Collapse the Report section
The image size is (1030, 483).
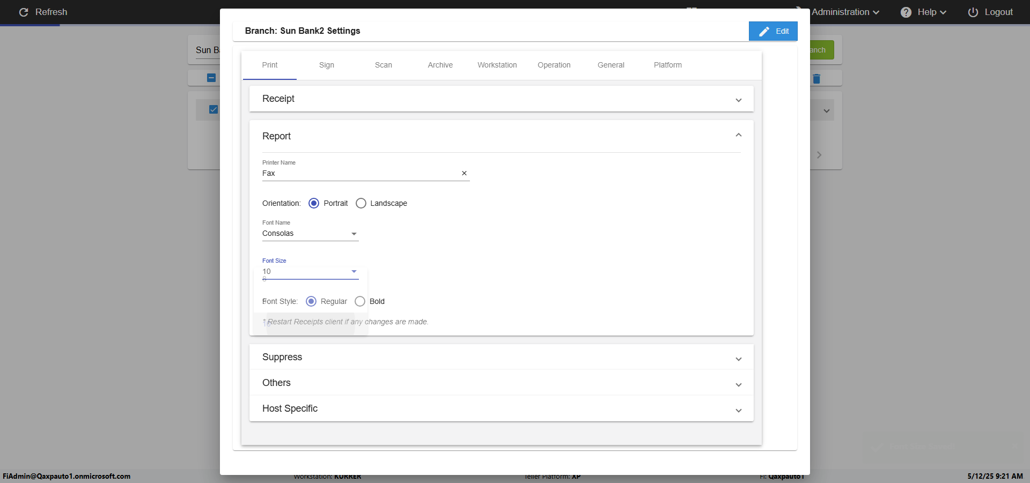tap(738, 136)
